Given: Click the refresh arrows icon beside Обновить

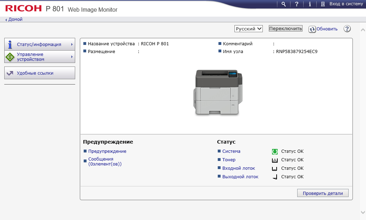Looking at the screenshot, I should pos(312,29).
